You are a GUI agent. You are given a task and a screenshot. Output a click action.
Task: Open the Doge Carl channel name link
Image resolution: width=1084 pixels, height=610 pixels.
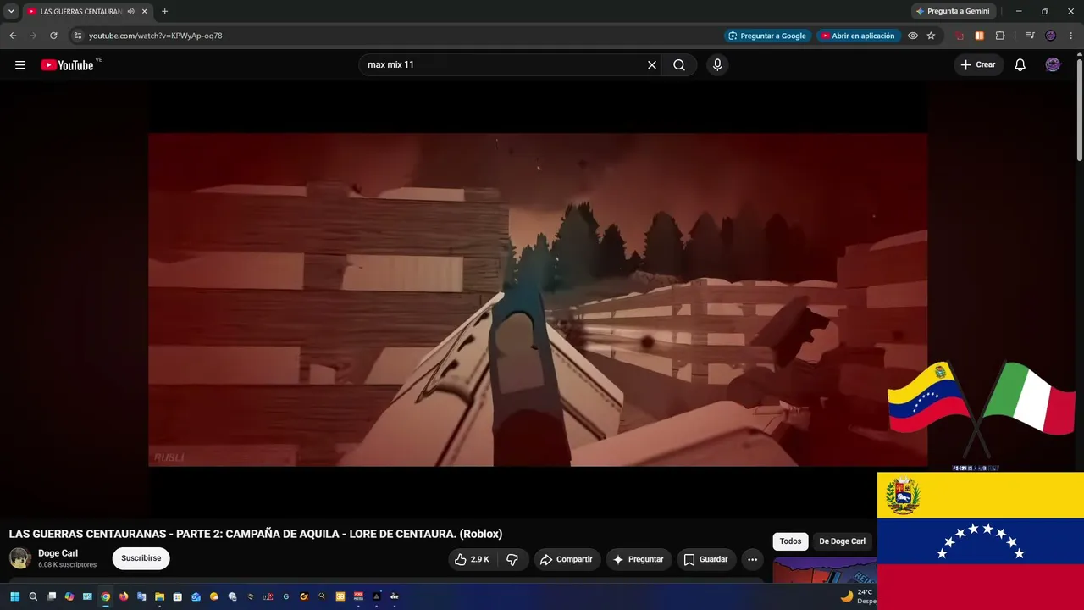pyautogui.click(x=58, y=553)
